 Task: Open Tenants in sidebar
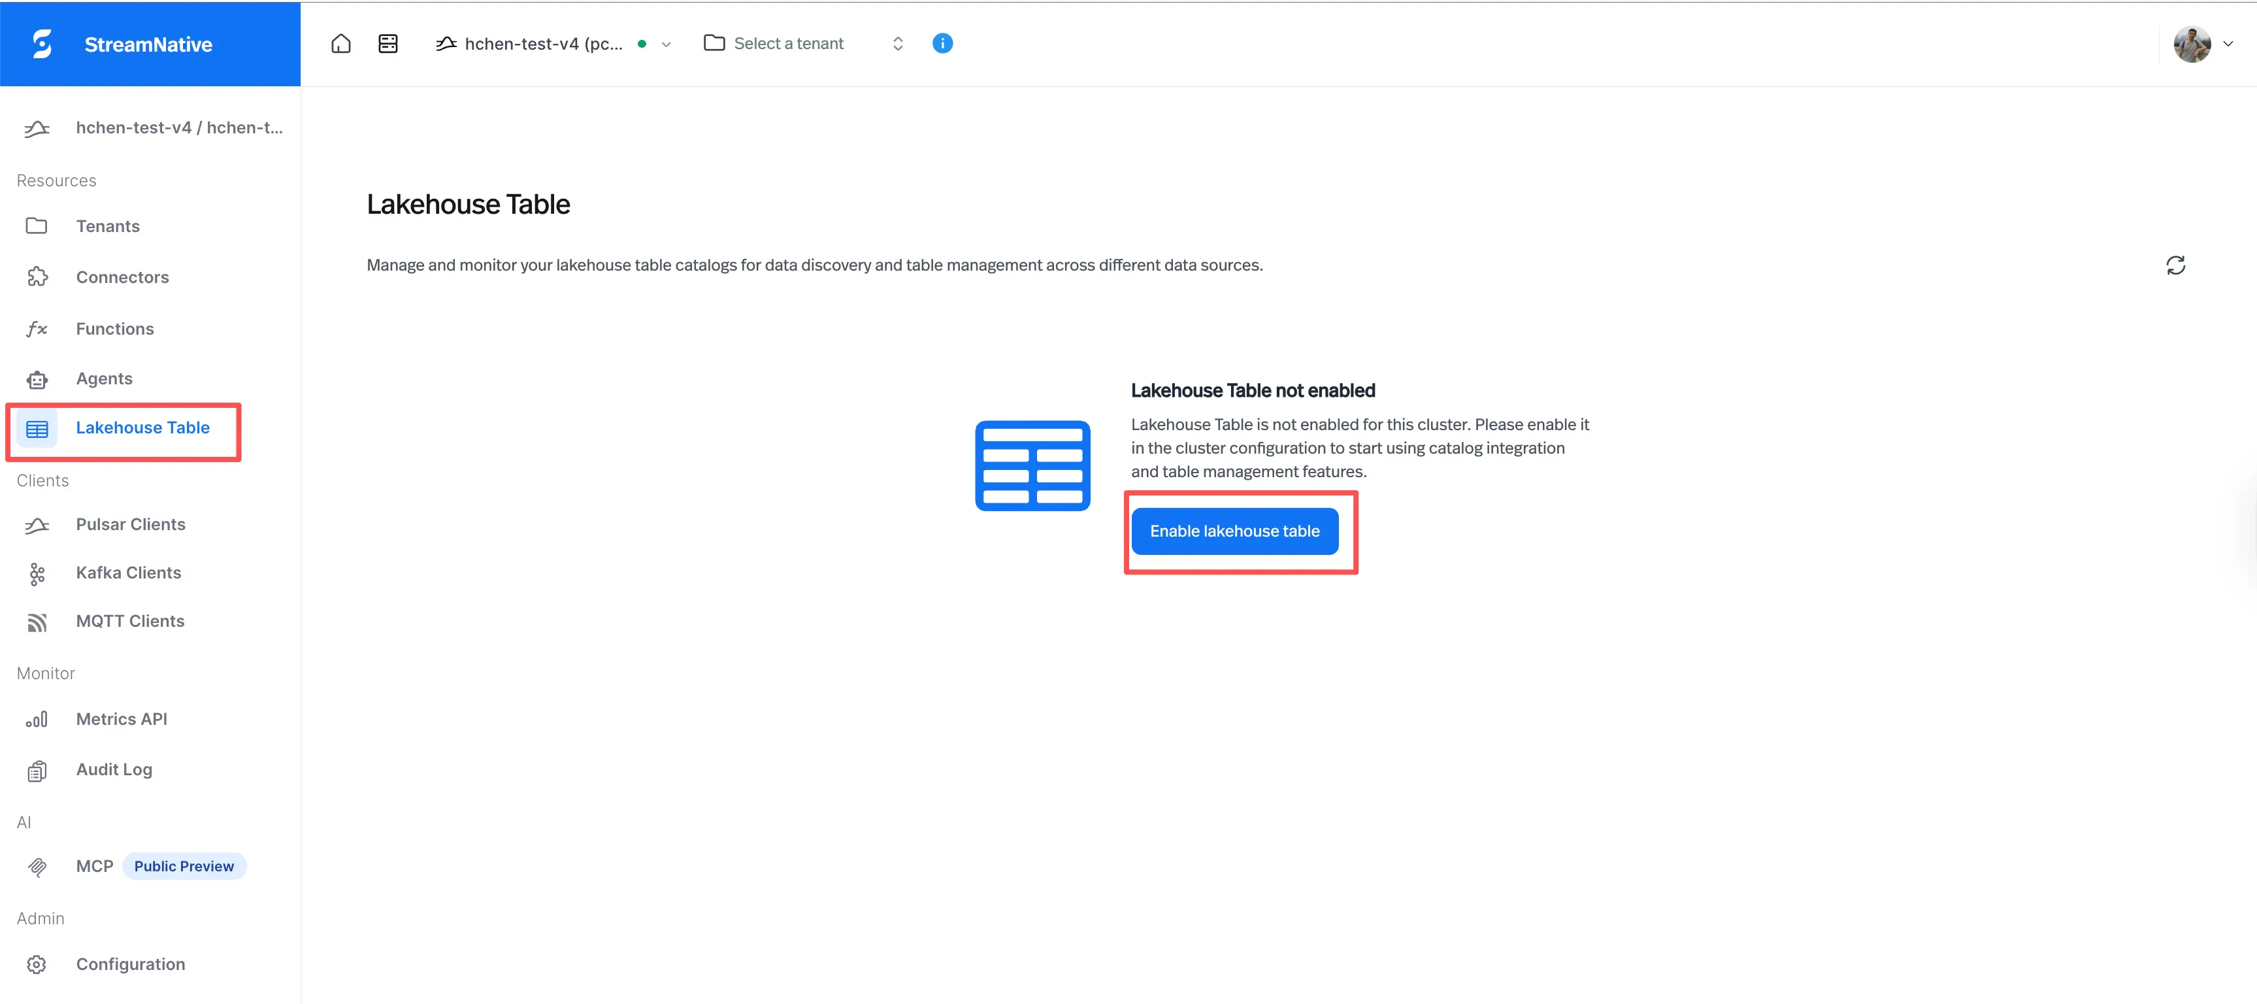108,226
